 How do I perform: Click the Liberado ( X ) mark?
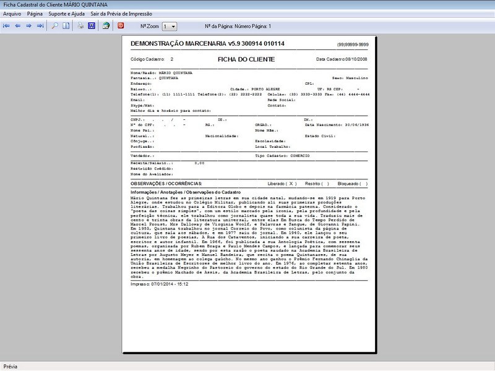[282, 184]
